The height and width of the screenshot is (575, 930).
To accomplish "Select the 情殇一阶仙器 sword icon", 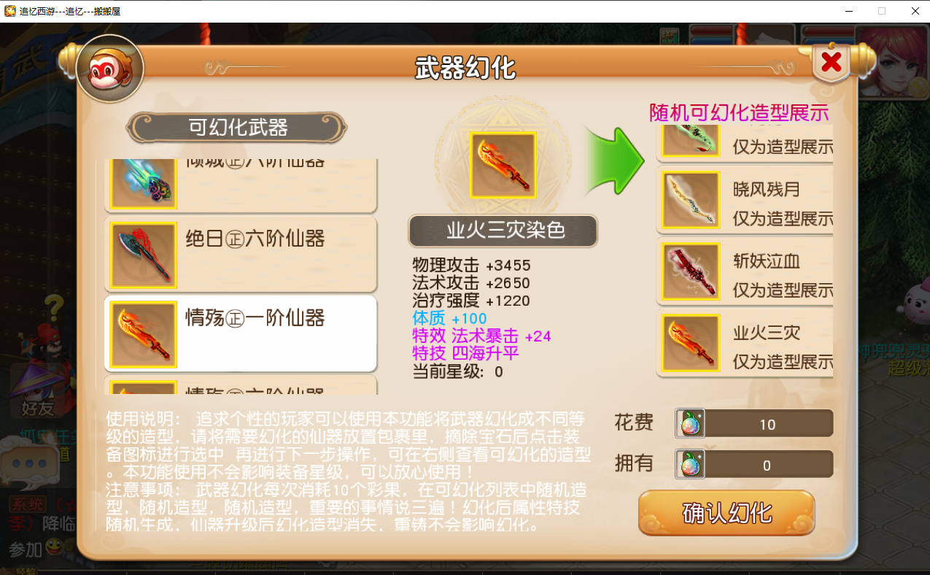I will tap(143, 334).
